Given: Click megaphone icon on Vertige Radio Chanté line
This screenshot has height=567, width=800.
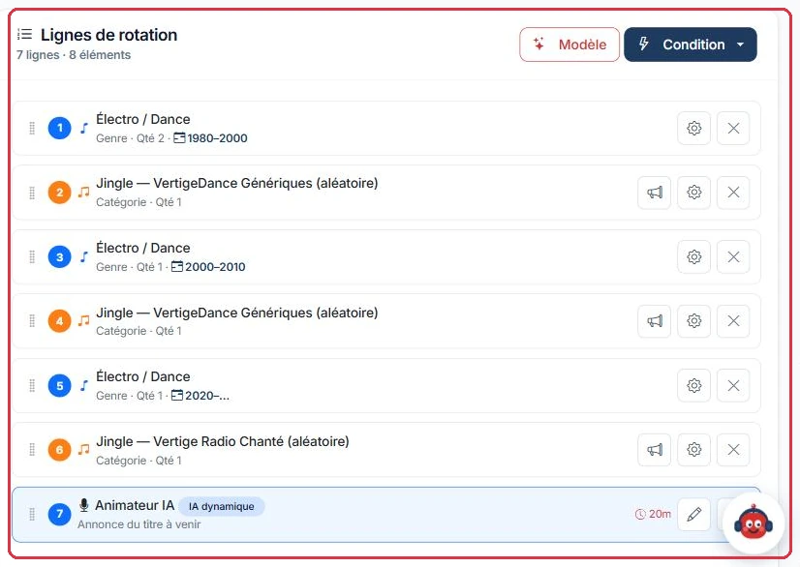Looking at the screenshot, I should [x=655, y=450].
